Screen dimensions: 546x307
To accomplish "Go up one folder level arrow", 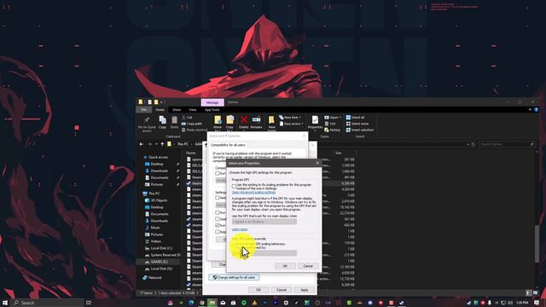I will coord(162,144).
